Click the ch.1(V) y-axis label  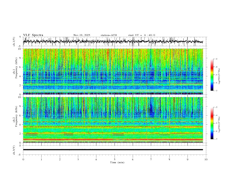point(14,42)
